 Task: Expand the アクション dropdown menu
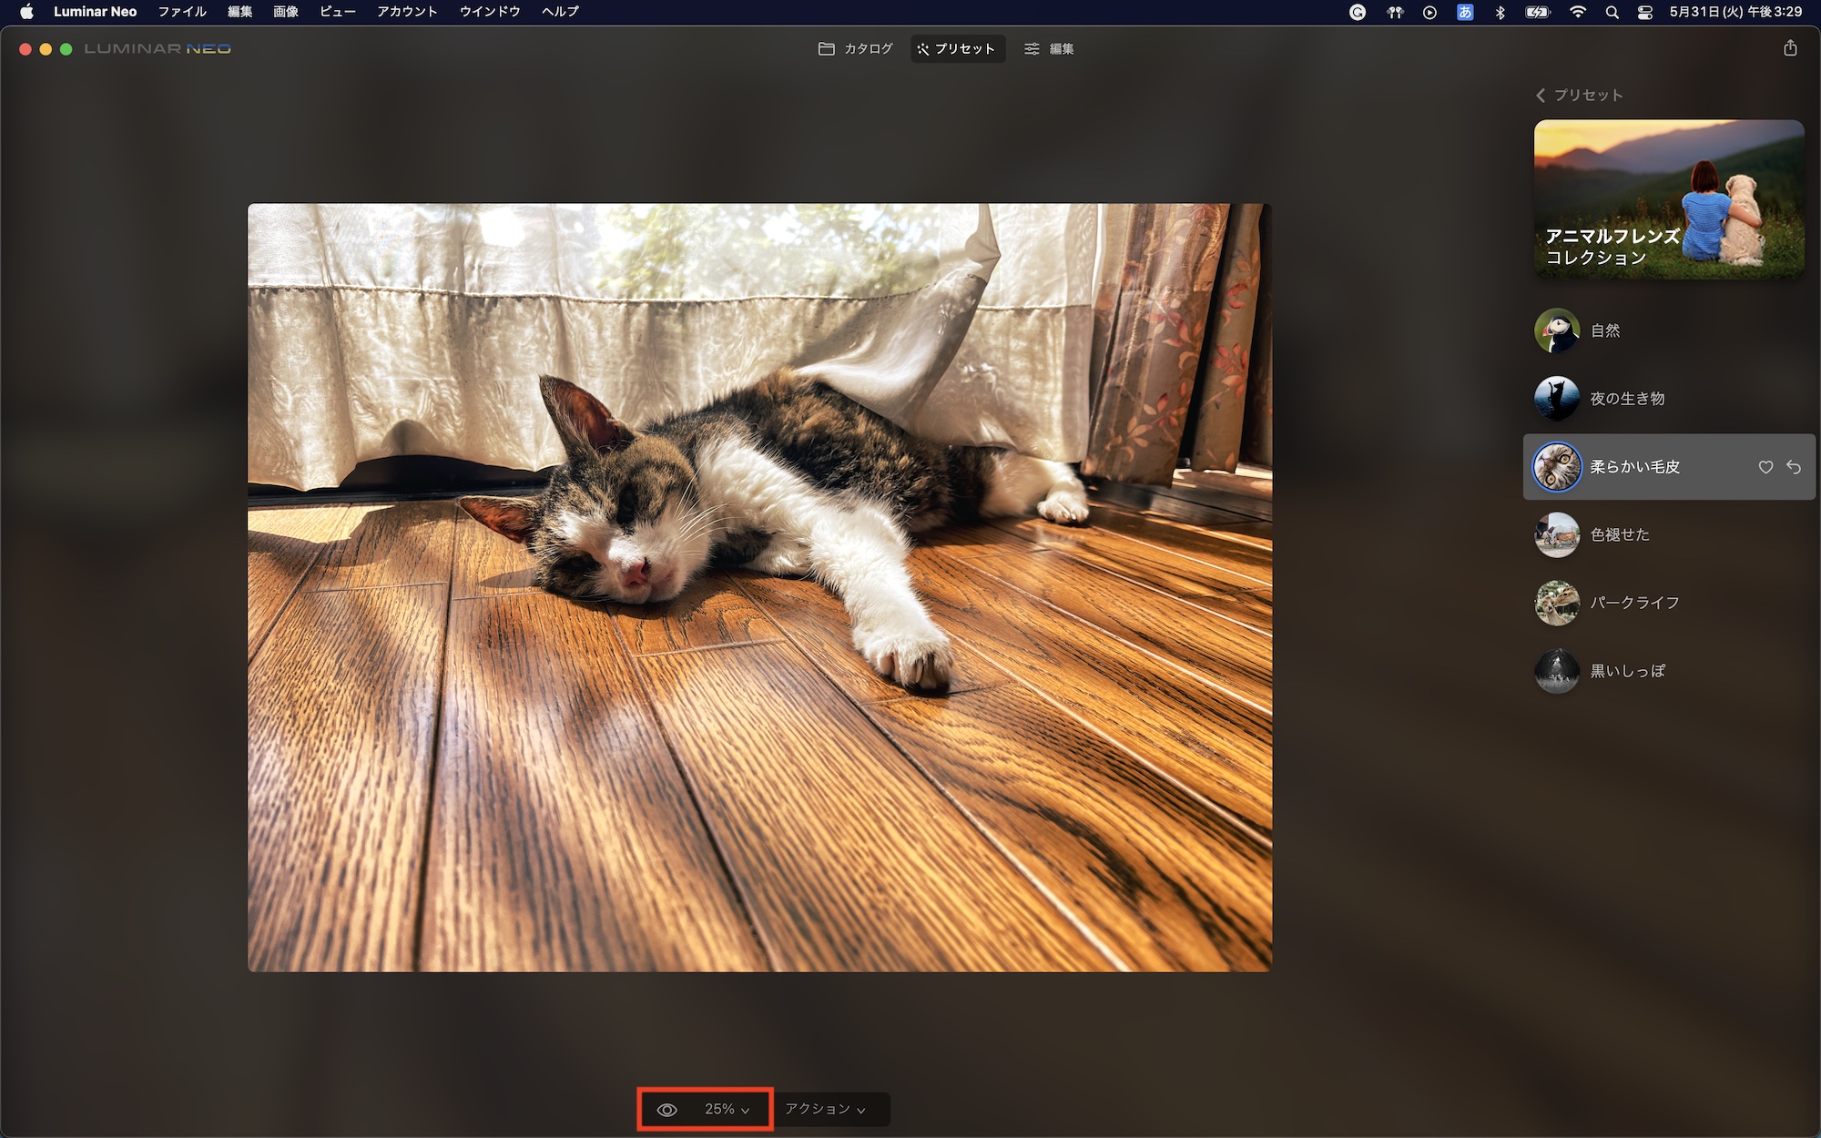click(x=825, y=1109)
